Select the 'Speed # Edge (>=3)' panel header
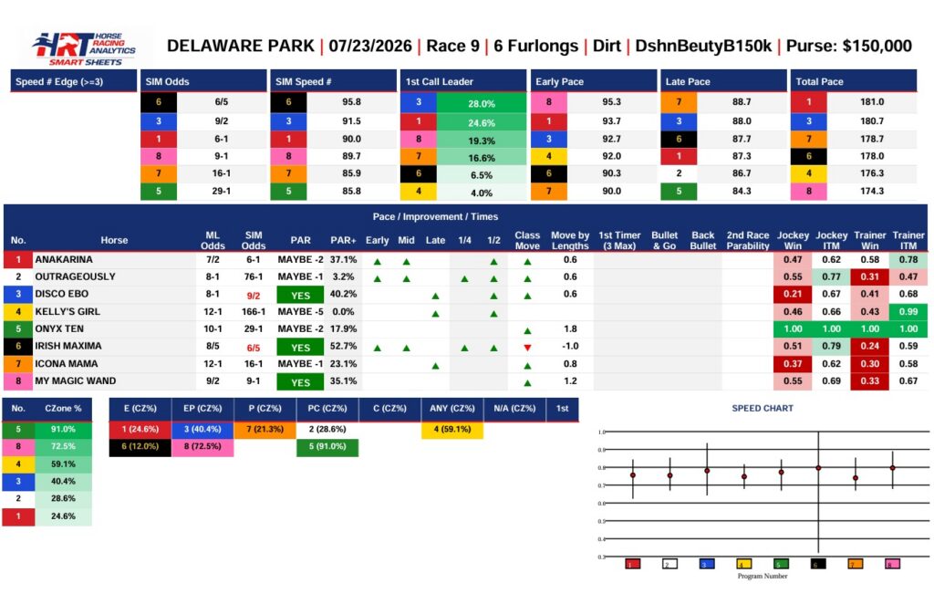This screenshot has height=594, width=934. pyautogui.click(x=74, y=81)
